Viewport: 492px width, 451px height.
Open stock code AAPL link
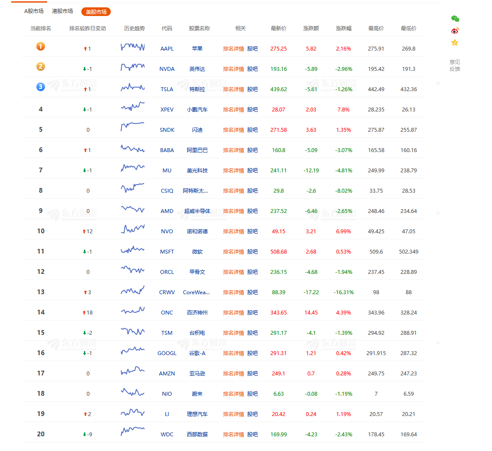(167, 49)
